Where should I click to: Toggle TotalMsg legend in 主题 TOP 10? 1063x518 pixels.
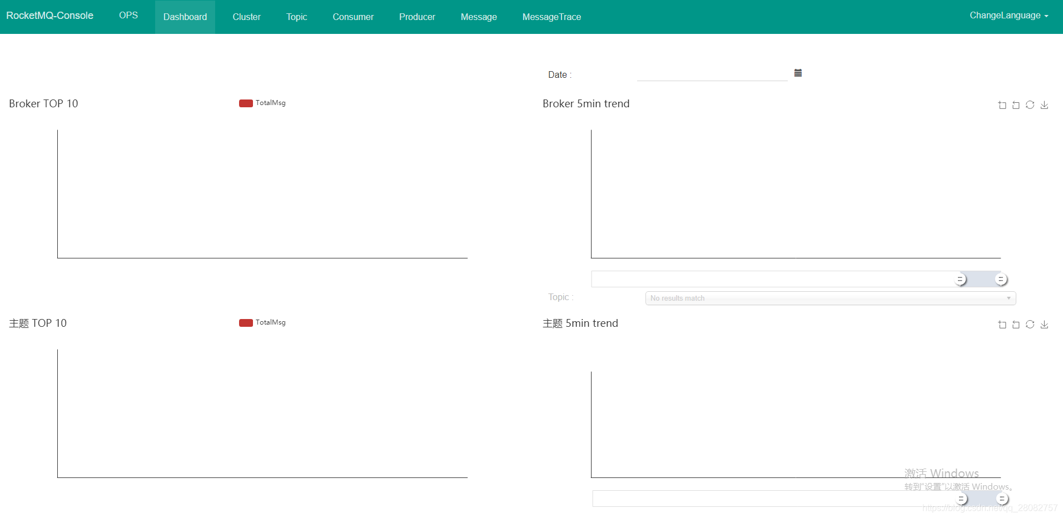[262, 322]
